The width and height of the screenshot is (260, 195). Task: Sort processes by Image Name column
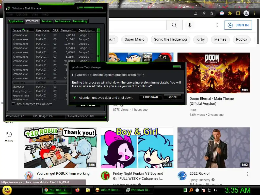coord(23,30)
